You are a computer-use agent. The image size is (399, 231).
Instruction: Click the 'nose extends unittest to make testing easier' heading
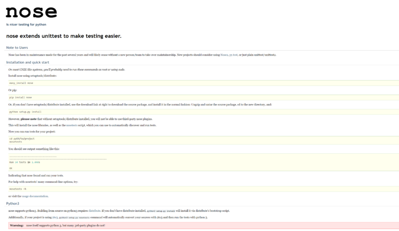pyautogui.click(x=63, y=36)
